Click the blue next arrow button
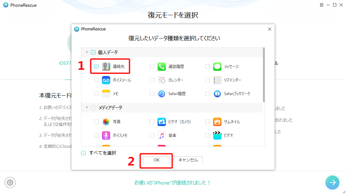 [332, 183]
